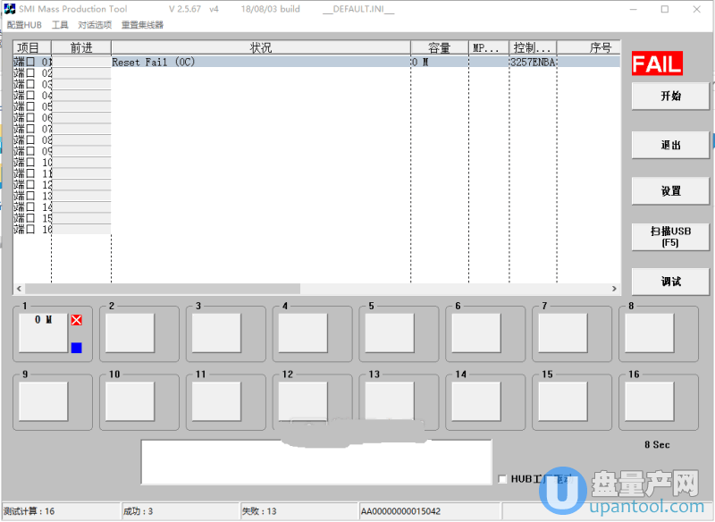Image resolution: width=715 pixels, height=522 pixels.
Task: Open the 对话选项 menu
Action: pyautogui.click(x=95, y=25)
